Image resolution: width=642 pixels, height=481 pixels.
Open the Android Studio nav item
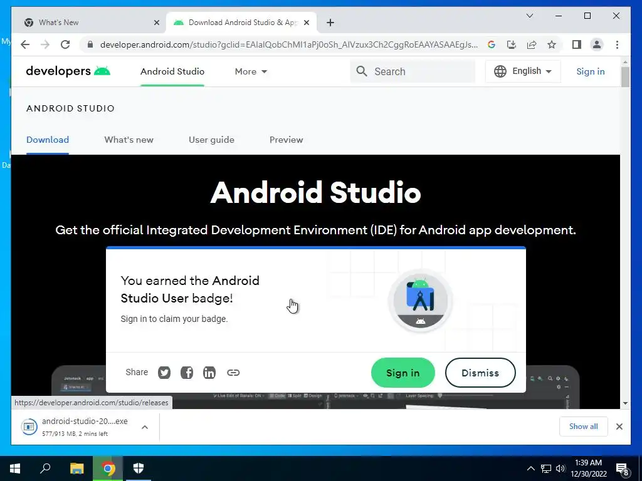point(172,71)
